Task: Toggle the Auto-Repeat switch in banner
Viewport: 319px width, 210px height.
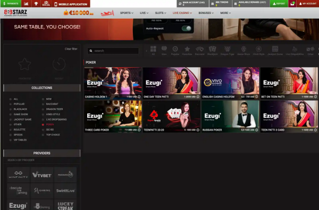Action: tap(187, 28)
